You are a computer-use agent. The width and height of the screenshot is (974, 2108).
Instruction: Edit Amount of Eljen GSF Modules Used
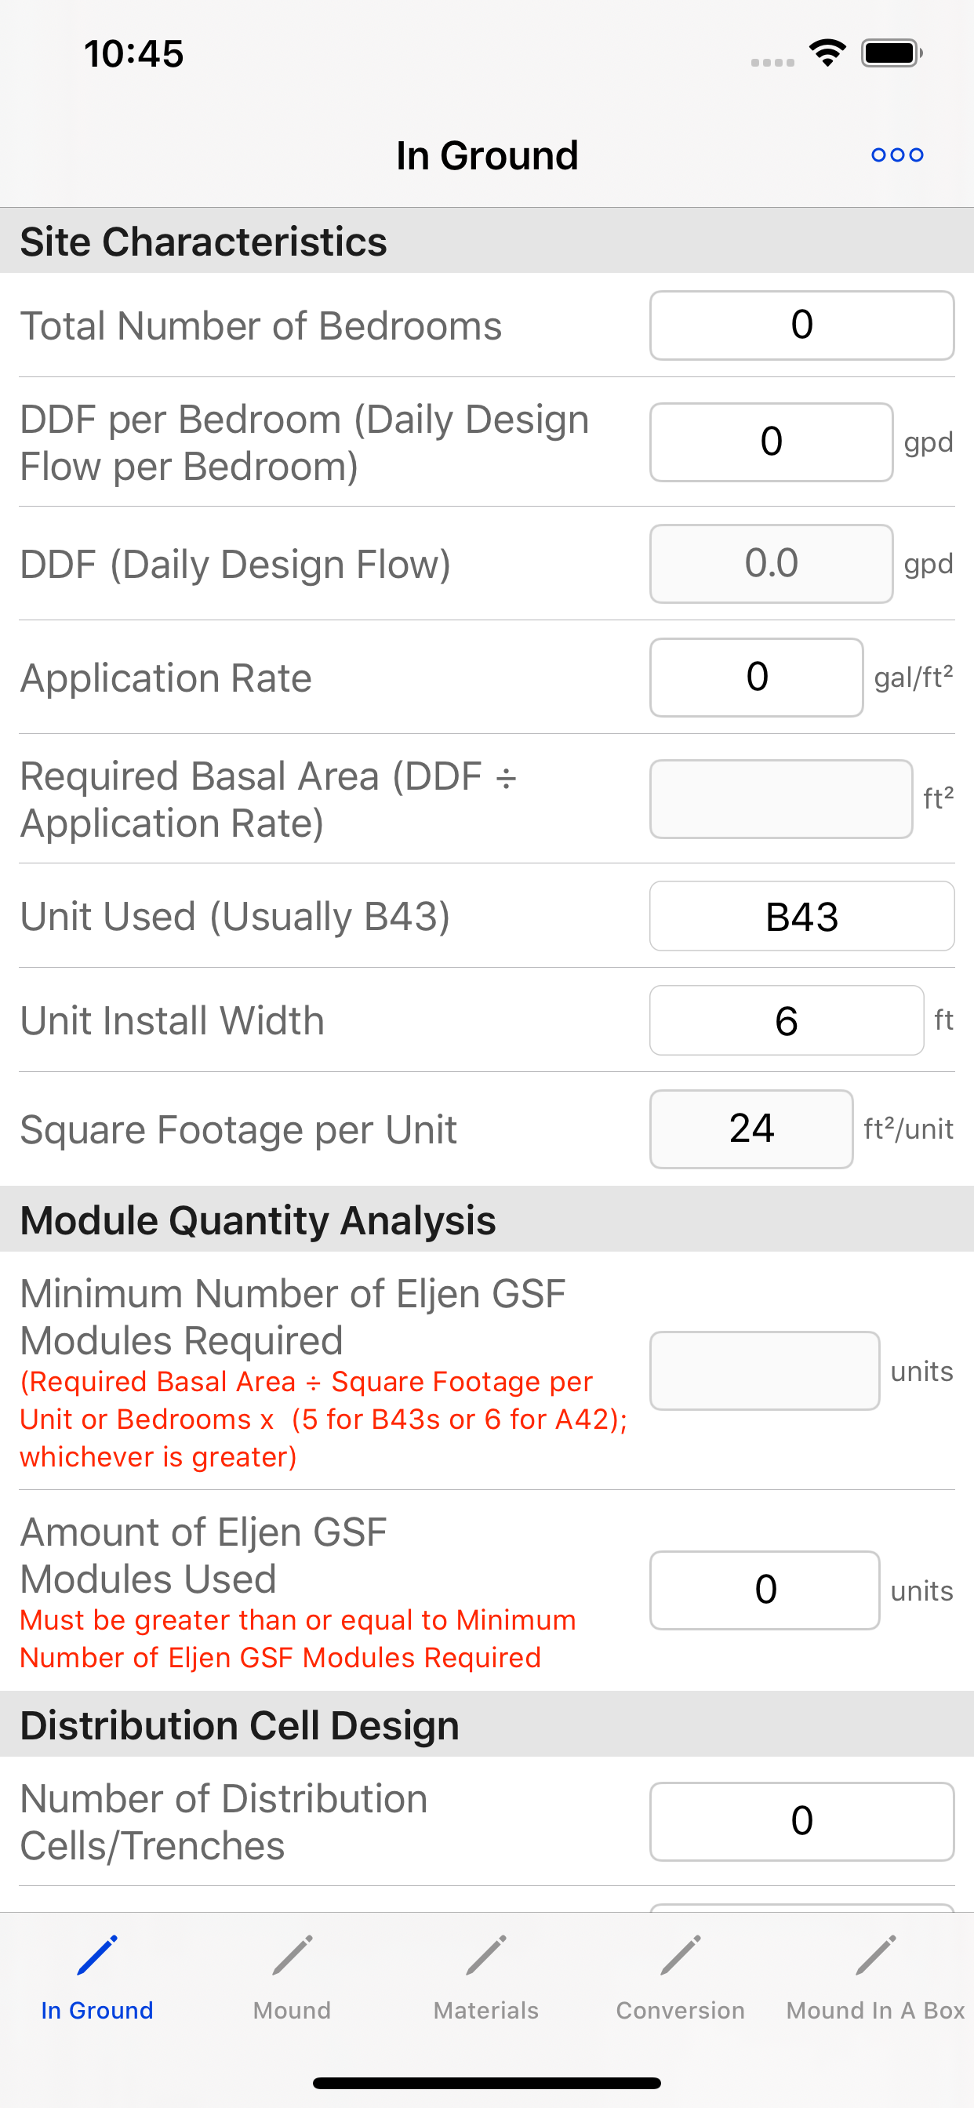765,1590
